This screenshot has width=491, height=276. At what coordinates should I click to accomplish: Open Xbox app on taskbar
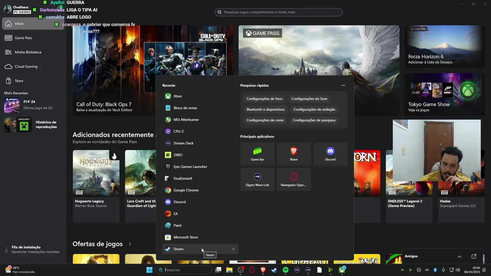click(x=341, y=270)
